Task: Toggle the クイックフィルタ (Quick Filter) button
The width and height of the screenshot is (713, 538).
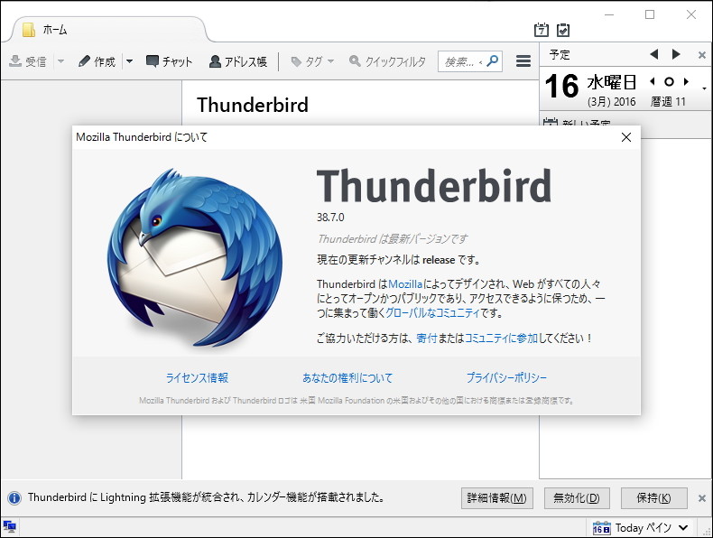Action: 387,61
